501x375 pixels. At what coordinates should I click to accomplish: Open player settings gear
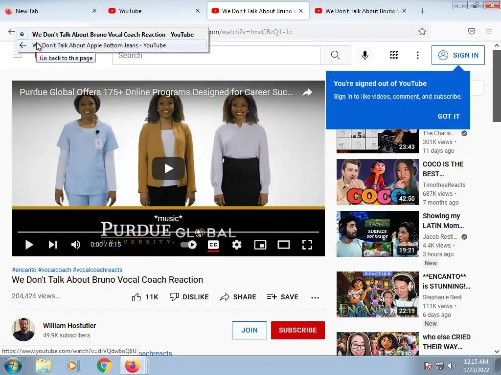[236, 245]
